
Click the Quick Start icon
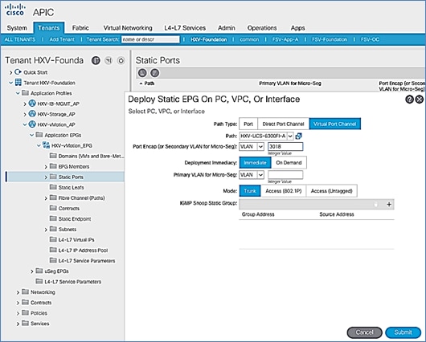(18, 72)
